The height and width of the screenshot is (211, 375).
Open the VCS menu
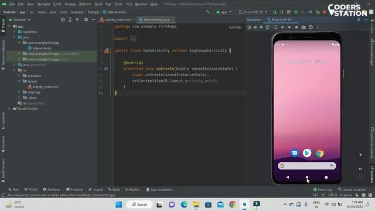tap(129, 4)
